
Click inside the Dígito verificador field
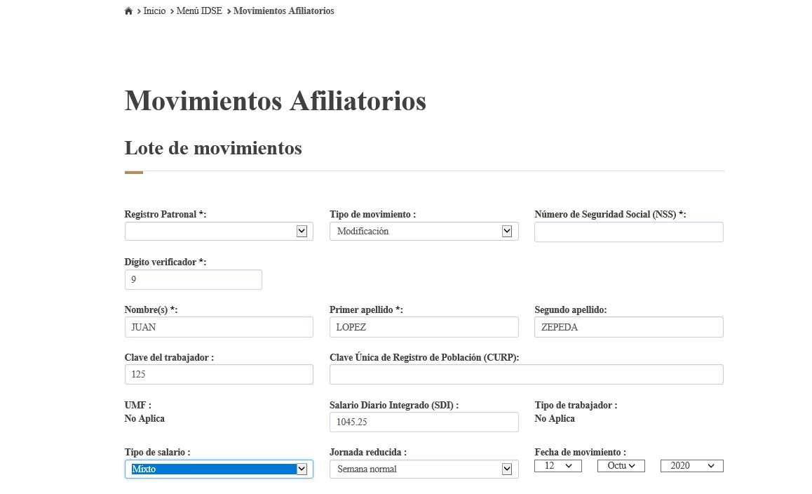193,279
